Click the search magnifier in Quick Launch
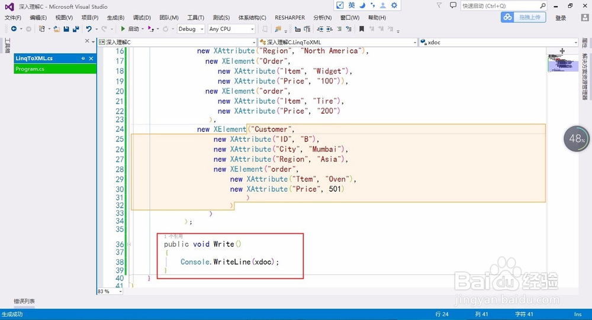This screenshot has width=592, height=320. tap(542, 6)
